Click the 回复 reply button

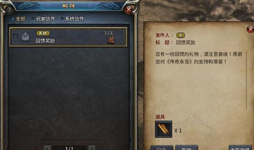[162, 148]
